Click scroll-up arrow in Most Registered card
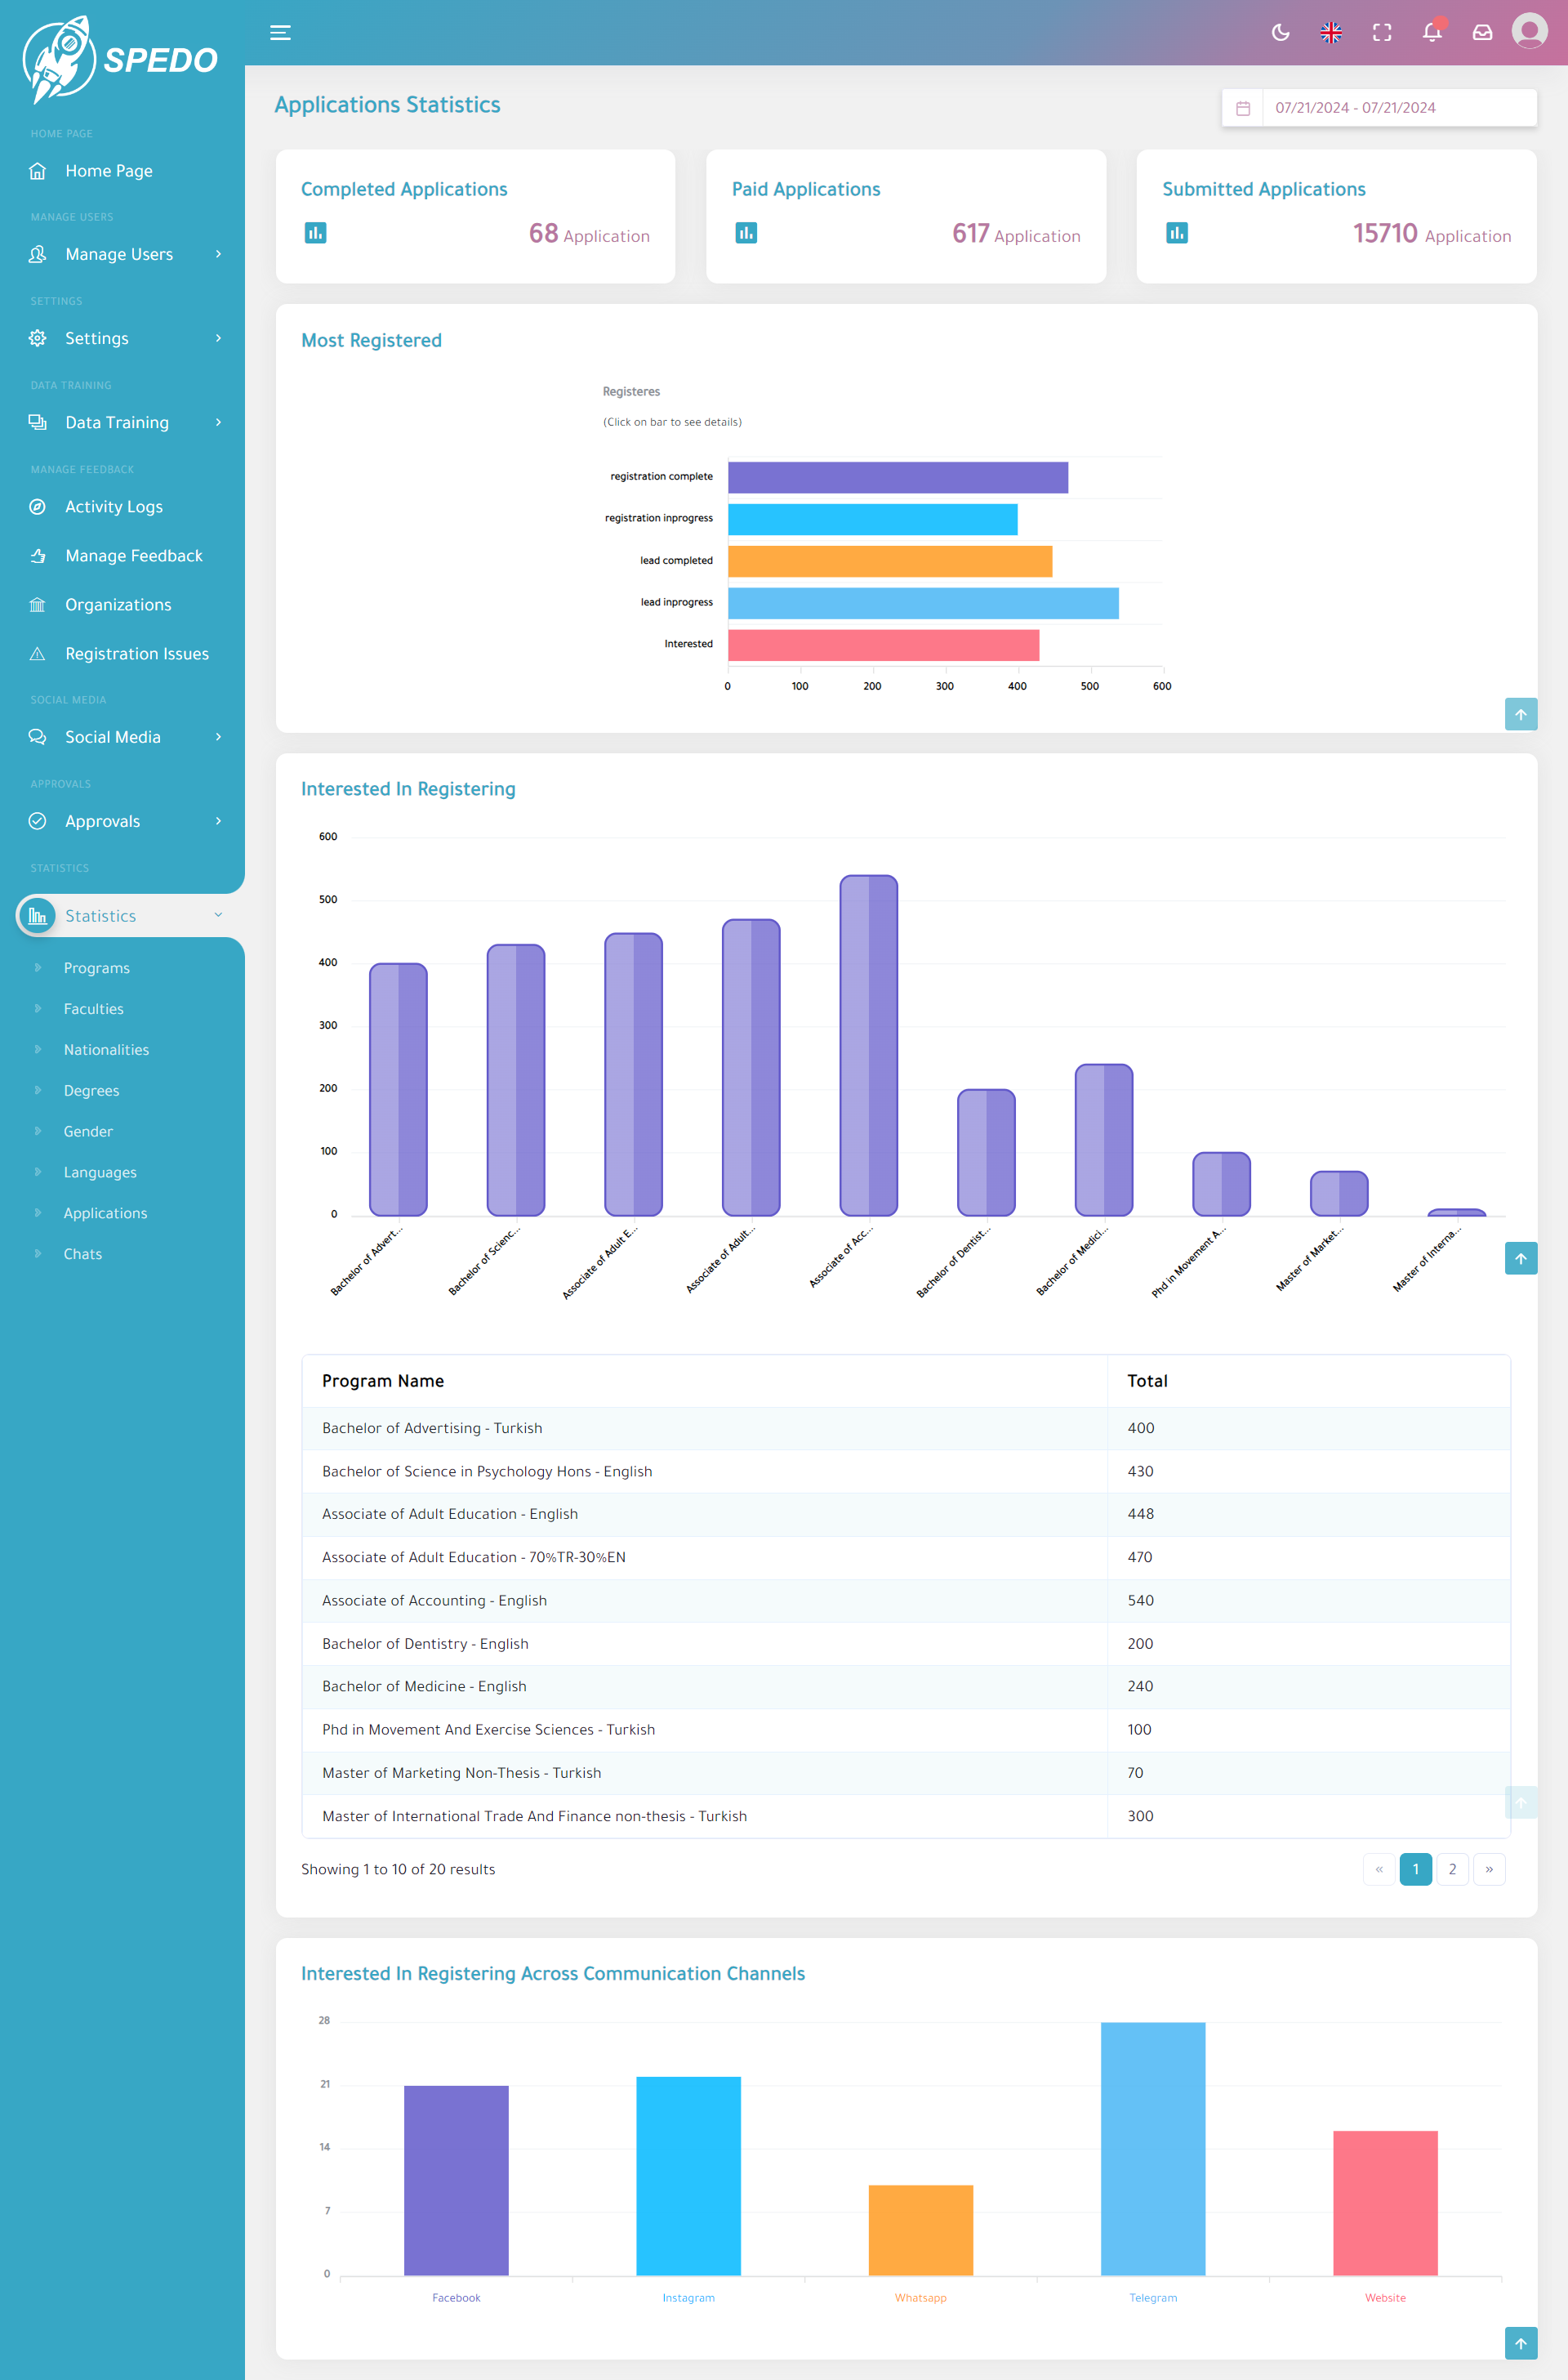1568x2380 pixels. (1520, 714)
